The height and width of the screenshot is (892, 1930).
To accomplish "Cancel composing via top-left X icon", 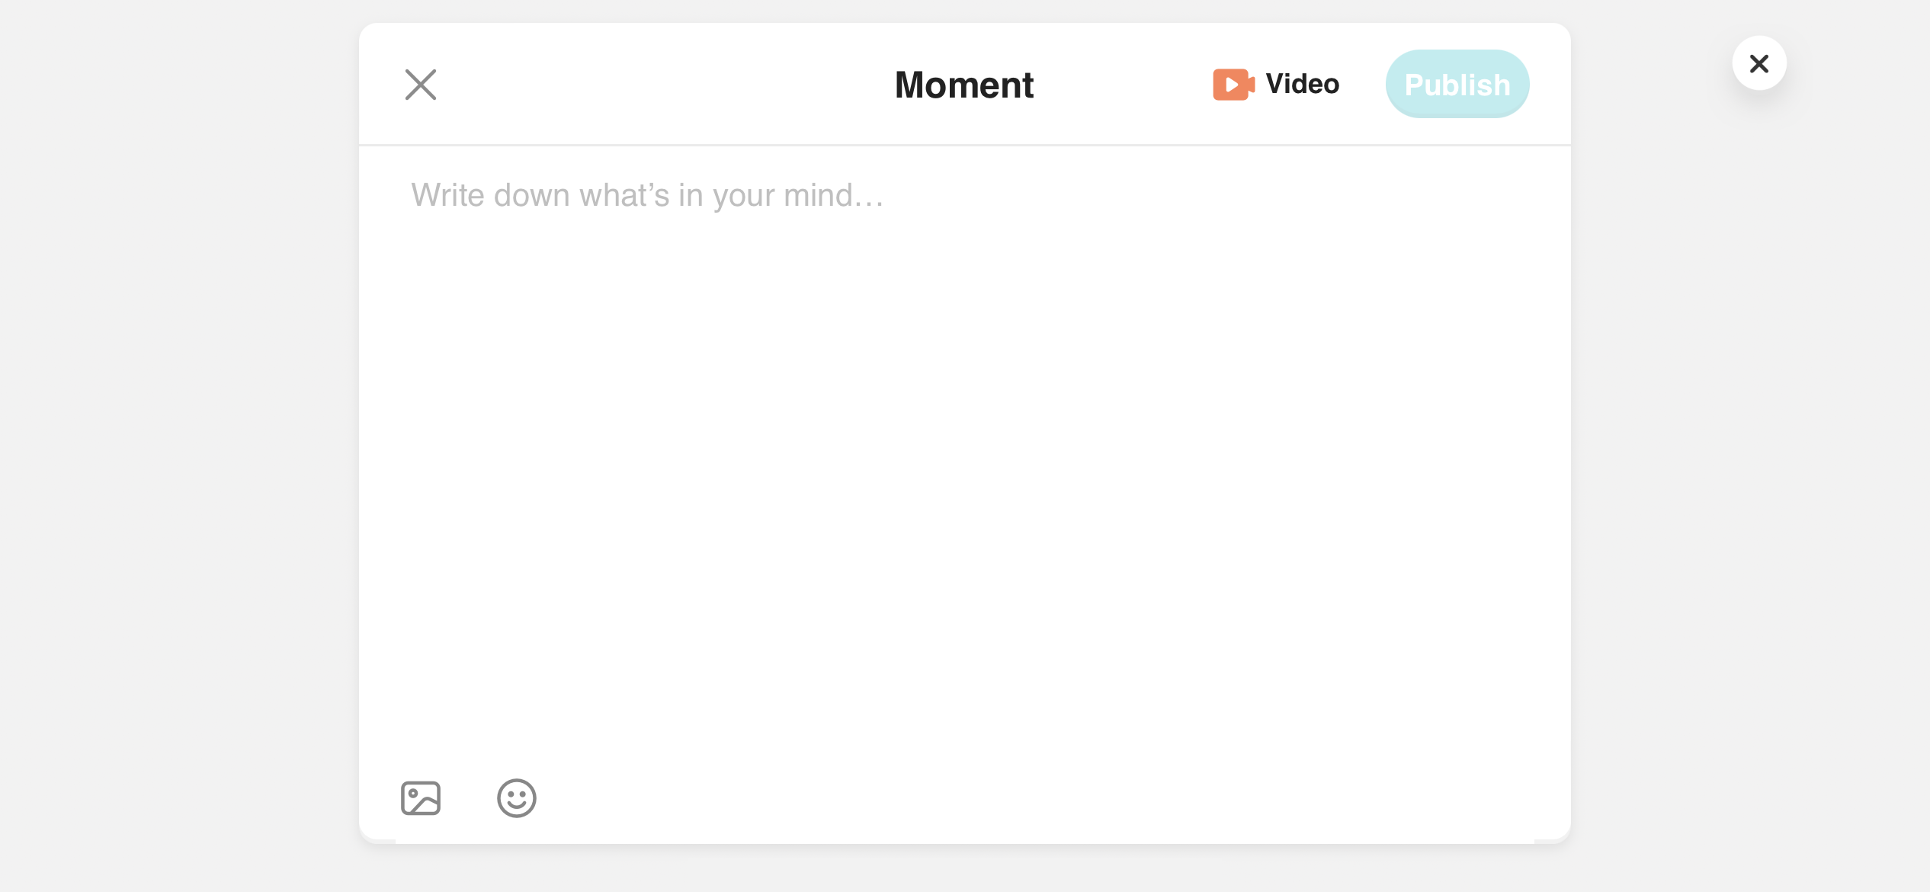I will point(421,85).
